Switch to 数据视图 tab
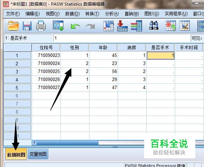204x167 pixels. [16, 154]
